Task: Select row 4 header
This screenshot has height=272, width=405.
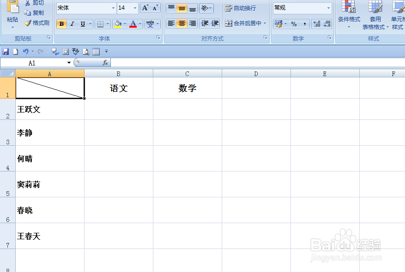Action: click(x=8, y=159)
